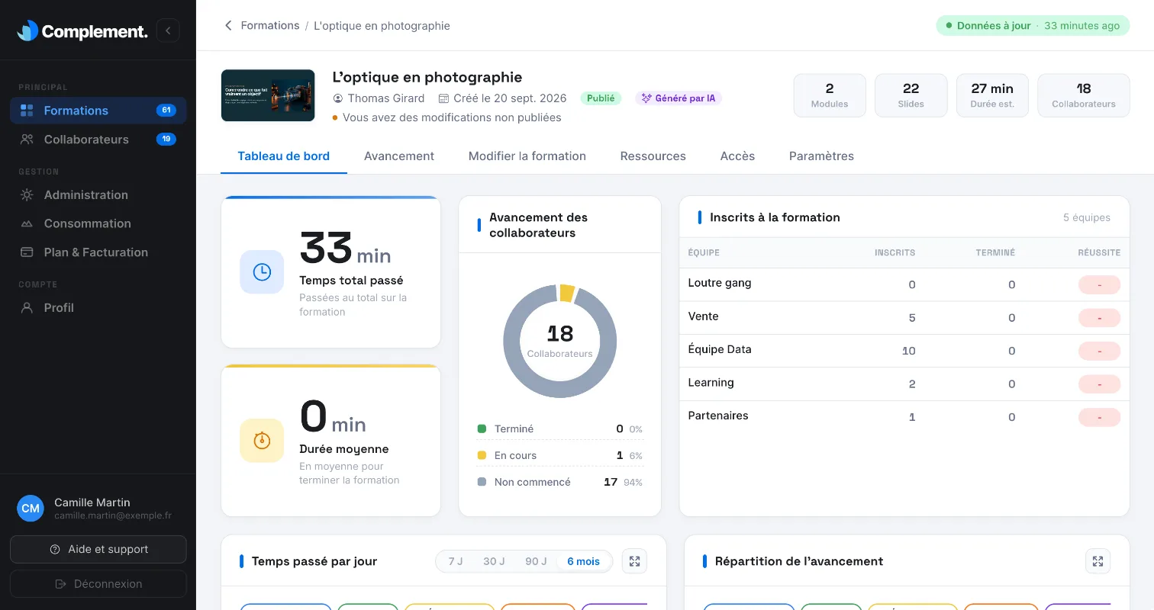Click the Déconnexion button

click(x=98, y=584)
